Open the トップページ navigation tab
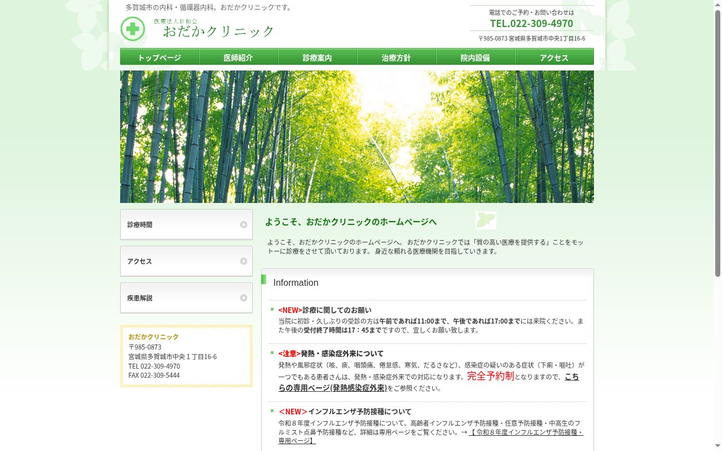Screen dimensions: 722x451 160,57
